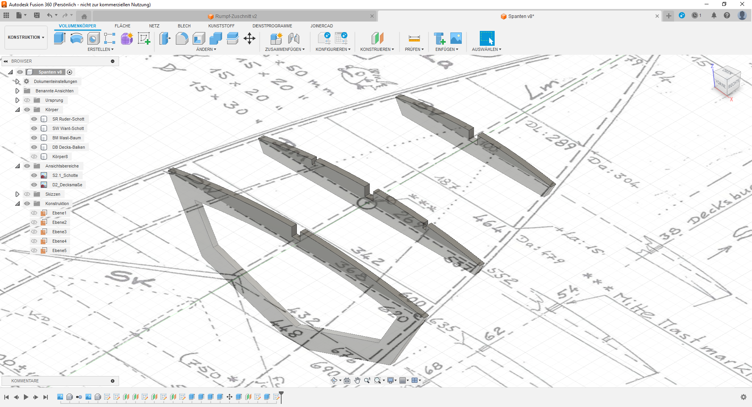Switch to the BLECH tab

[x=184, y=26]
